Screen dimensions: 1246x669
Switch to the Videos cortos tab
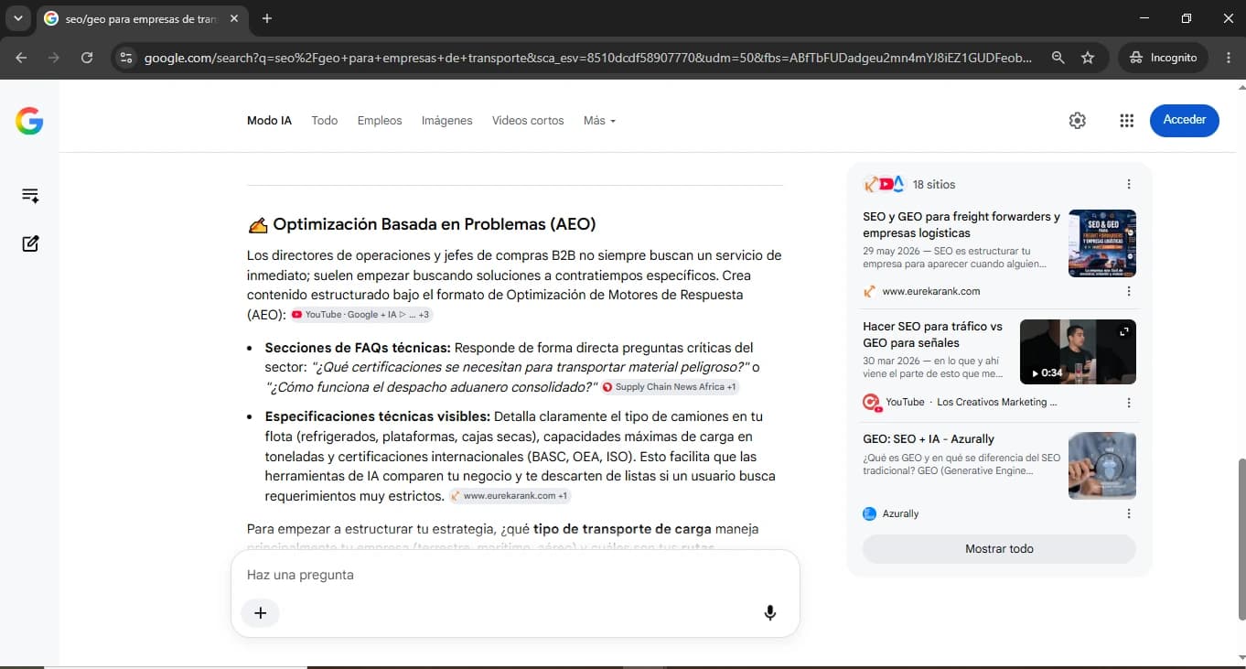(528, 121)
